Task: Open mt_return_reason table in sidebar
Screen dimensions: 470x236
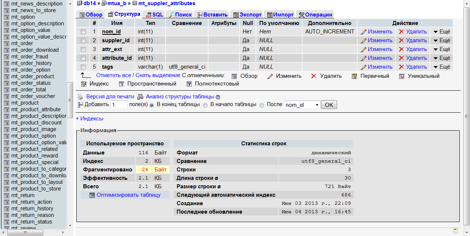Action: (x=33, y=215)
